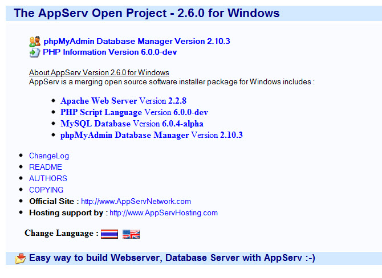Click the PHP Information page icon
Image resolution: width=382 pixels, height=278 pixels.
coord(35,52)
